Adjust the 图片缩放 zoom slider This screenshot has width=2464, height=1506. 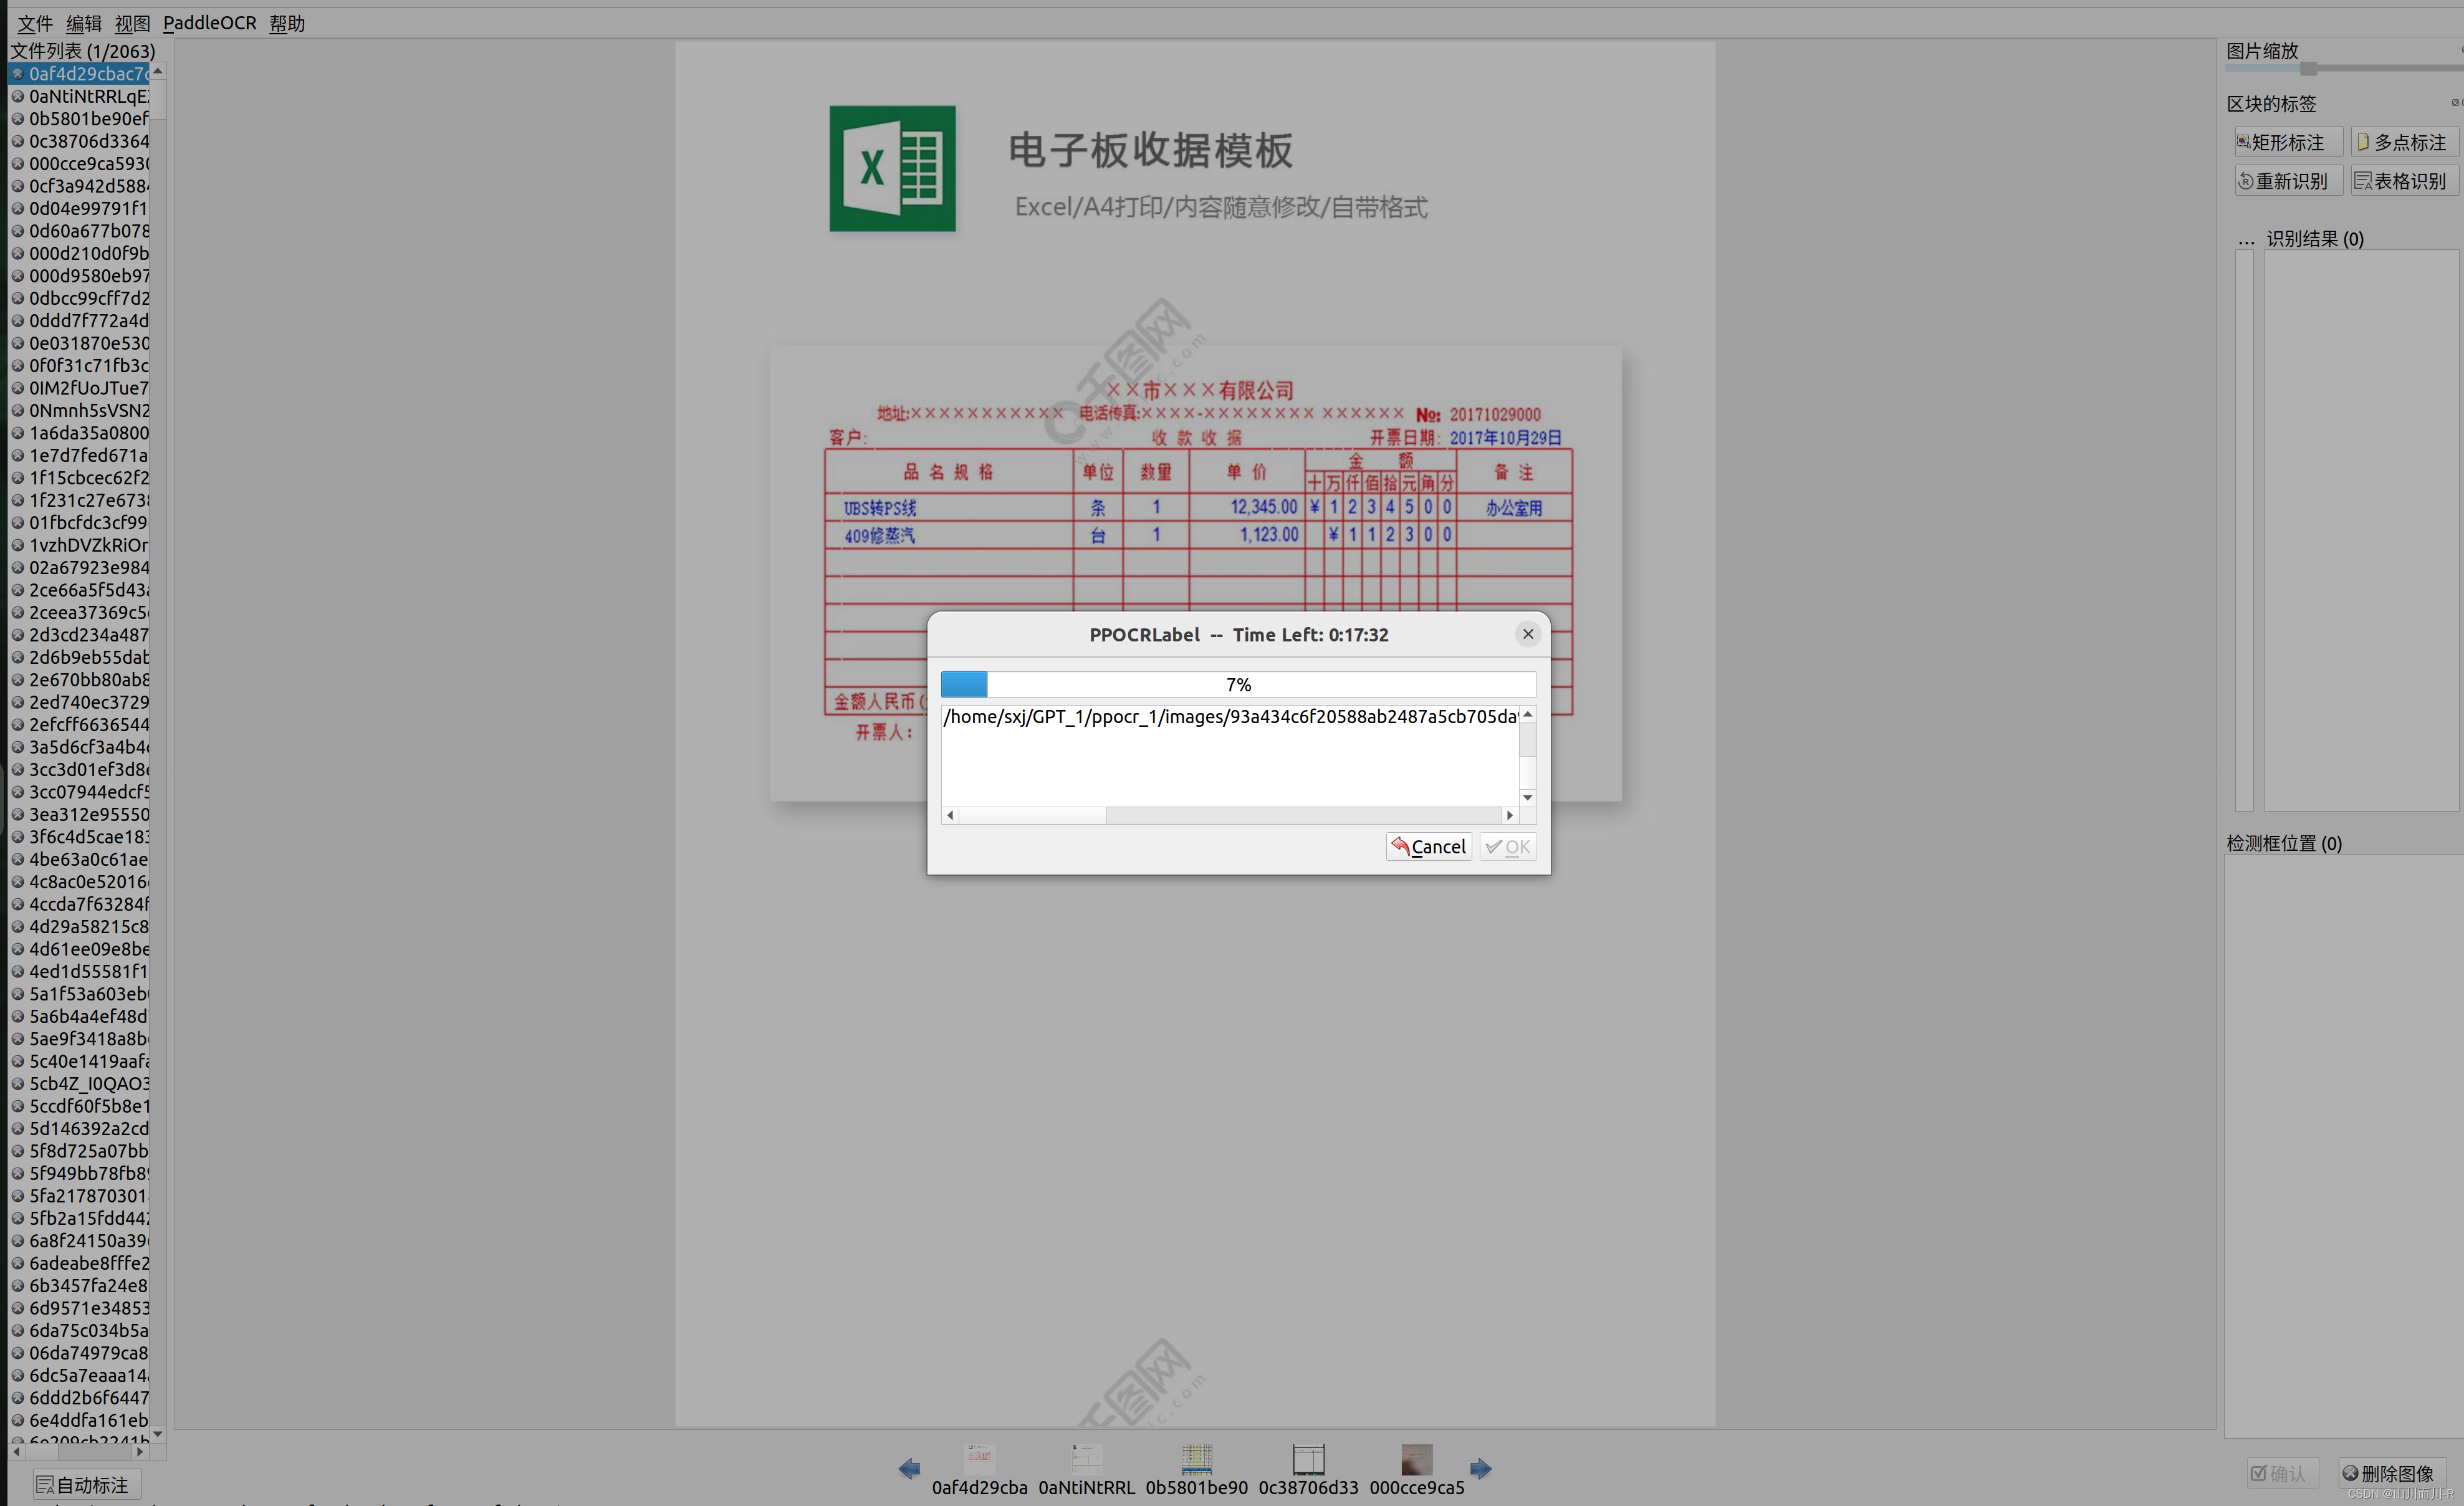tap(2308, 69)
